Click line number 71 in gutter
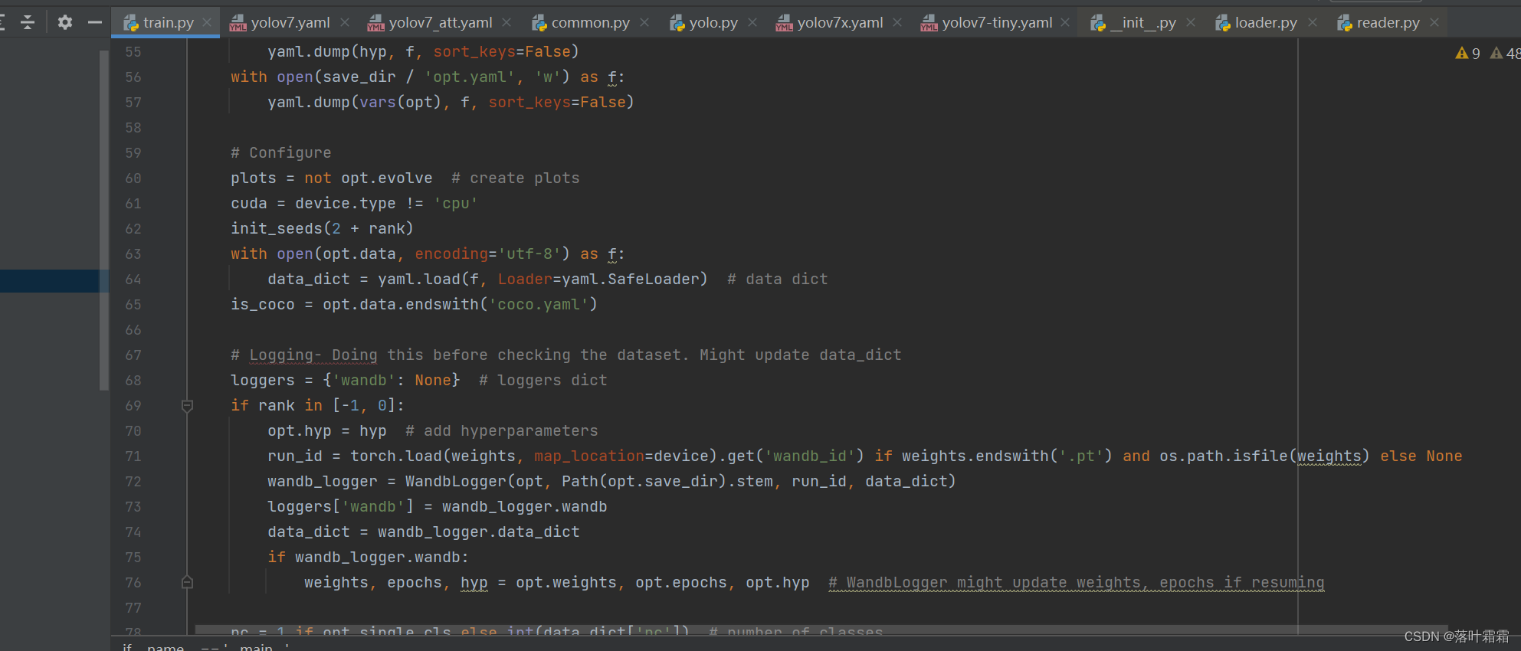The image size is (1521, 651). click(x=133, y=456)
